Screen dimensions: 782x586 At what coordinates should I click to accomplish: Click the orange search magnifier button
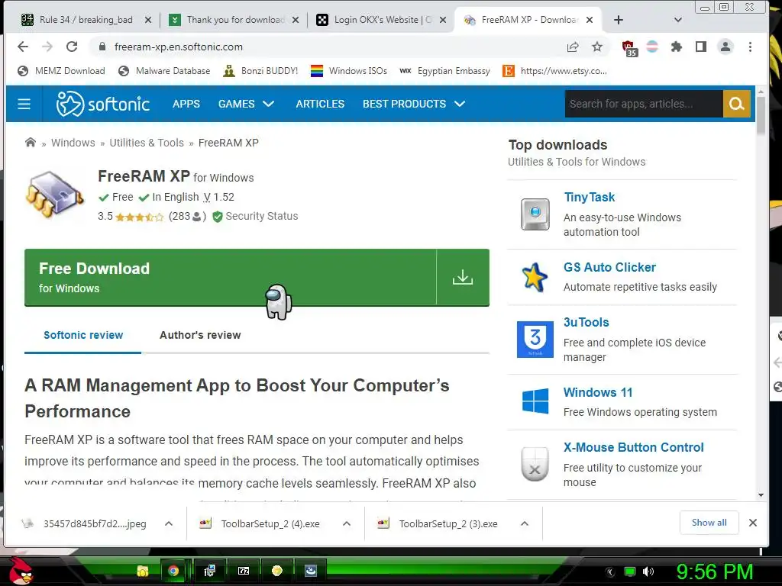(737, 104)
